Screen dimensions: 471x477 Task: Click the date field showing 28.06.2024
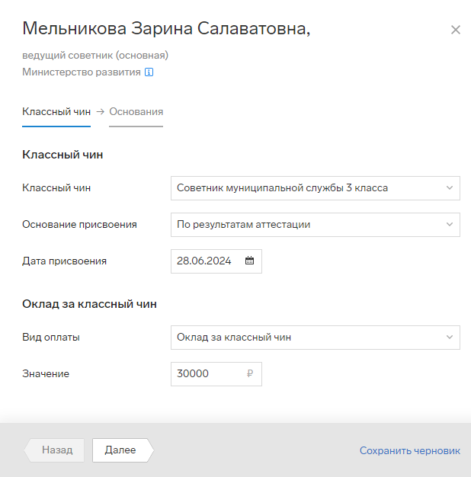(x=216, y=261)
